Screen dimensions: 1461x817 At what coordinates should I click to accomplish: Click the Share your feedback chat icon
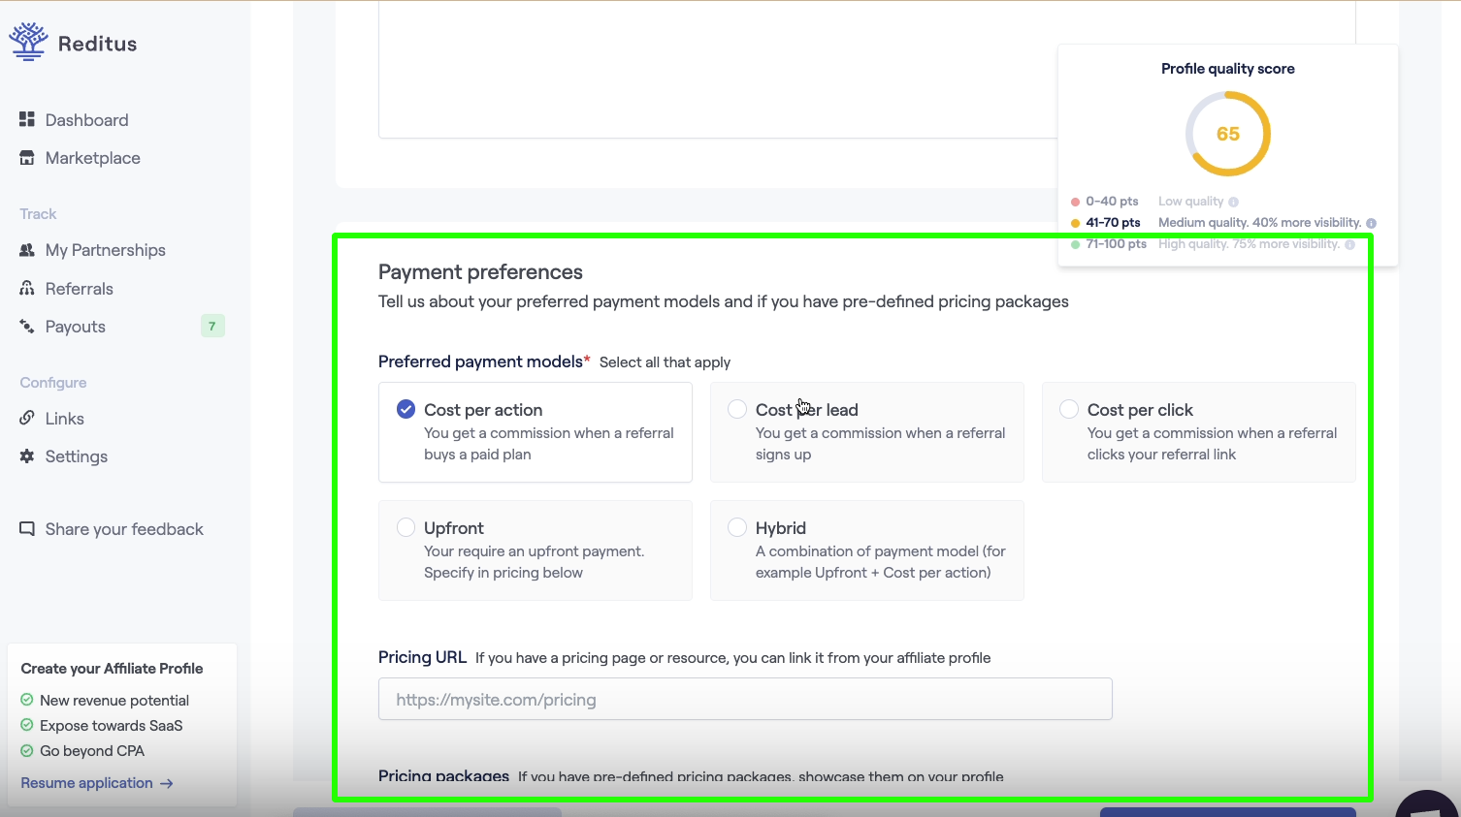[26, 528]
